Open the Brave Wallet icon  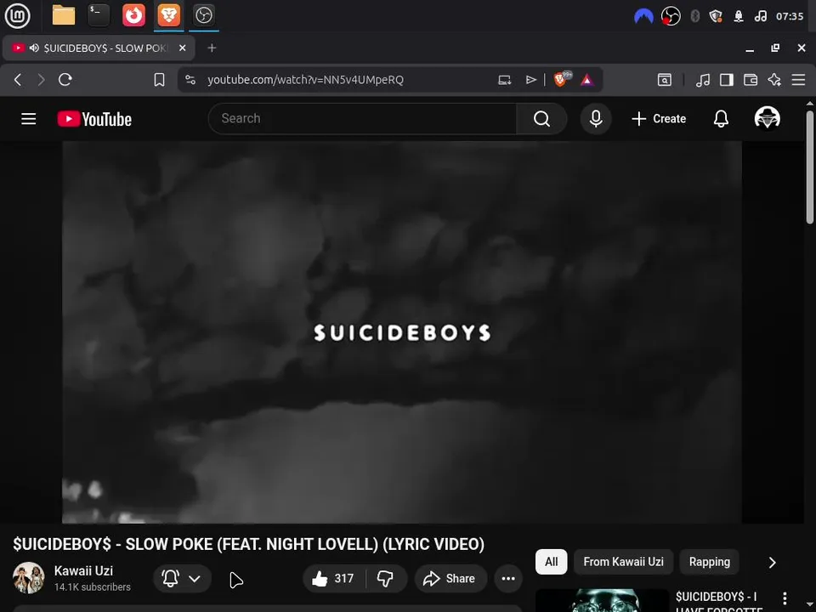pos(751,80)
